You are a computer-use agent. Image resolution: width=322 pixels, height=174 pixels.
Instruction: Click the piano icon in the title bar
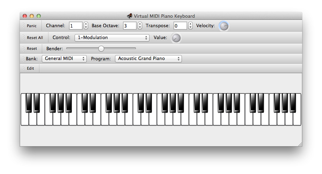point(130,16)
